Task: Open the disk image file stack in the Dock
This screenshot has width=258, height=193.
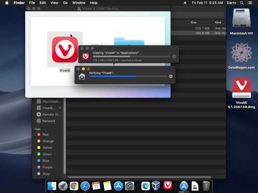Action: [195, 186]
